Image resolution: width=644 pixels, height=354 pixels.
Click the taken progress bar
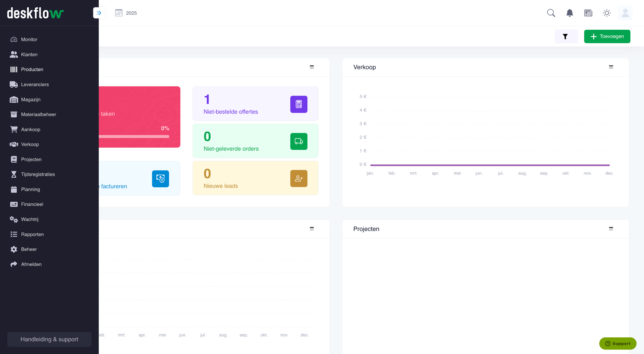(x=134, y=137)
